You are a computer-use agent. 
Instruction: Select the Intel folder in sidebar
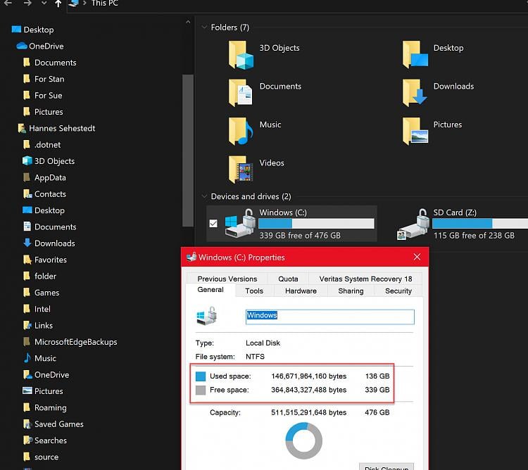pos(42,309)
